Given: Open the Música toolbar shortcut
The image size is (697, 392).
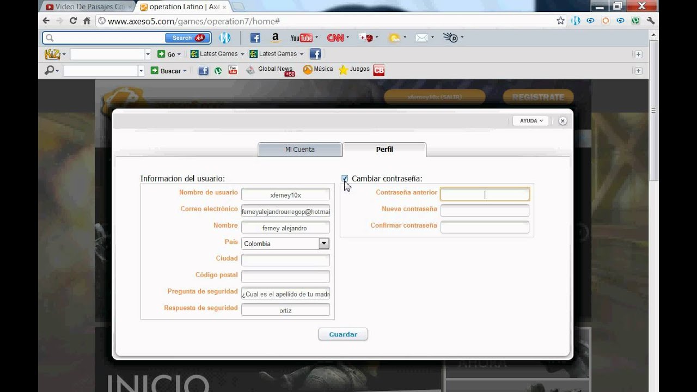Looking at the screenshot, I should coord(318,70).
